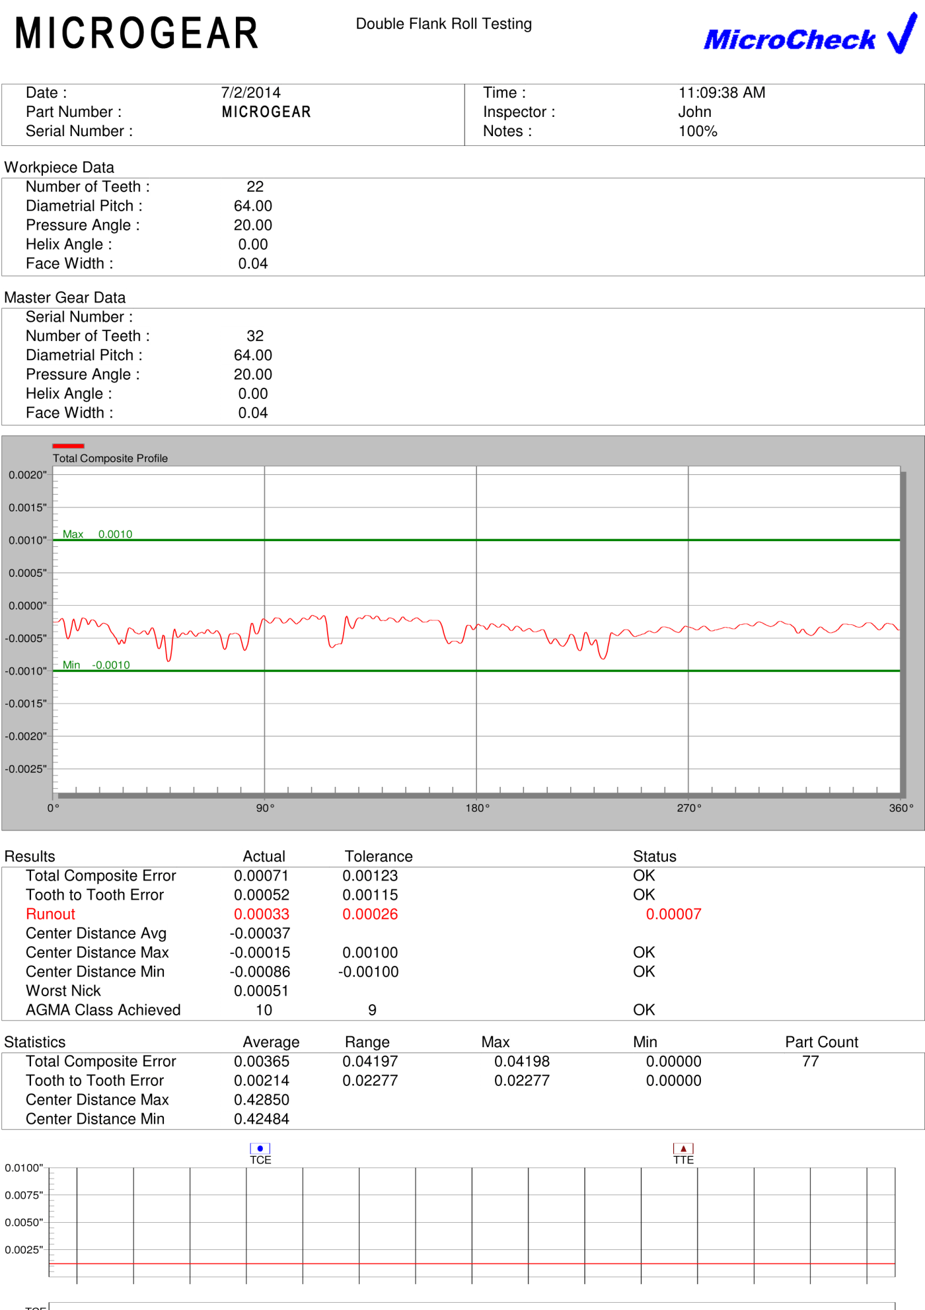Click the 0.0025" label on lower chart
The height and width of the screenshot is (1310, 925).
[x=24, y=1250]
